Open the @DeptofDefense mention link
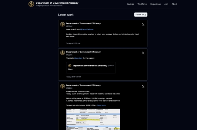Screen dimensions: 197x130 tap(87, 29)
